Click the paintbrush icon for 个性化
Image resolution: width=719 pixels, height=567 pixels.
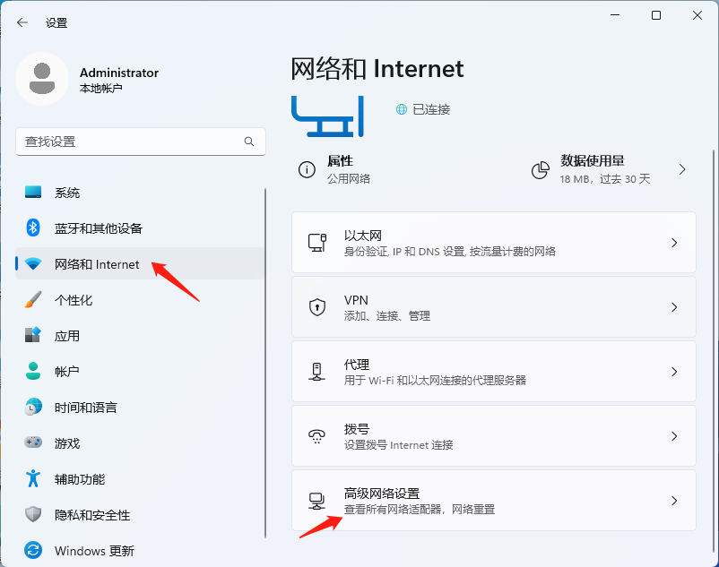[33, 299]
